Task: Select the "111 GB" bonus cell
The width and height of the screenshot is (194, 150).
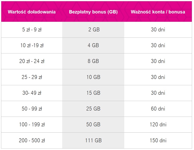Action: 93,141
